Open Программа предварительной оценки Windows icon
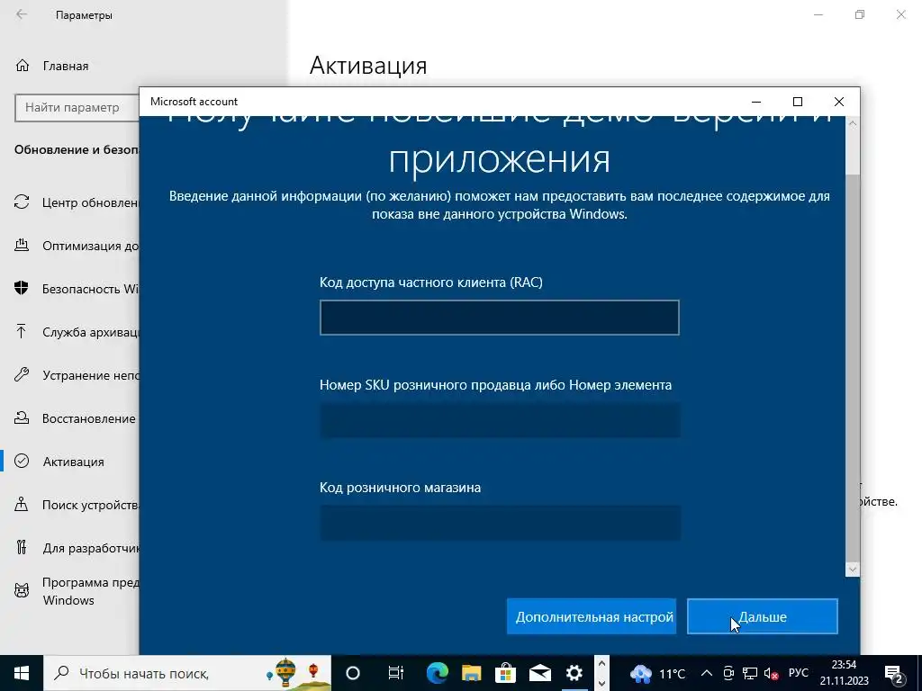This screenshot has height=691, width=922. [x=22, y=590]
